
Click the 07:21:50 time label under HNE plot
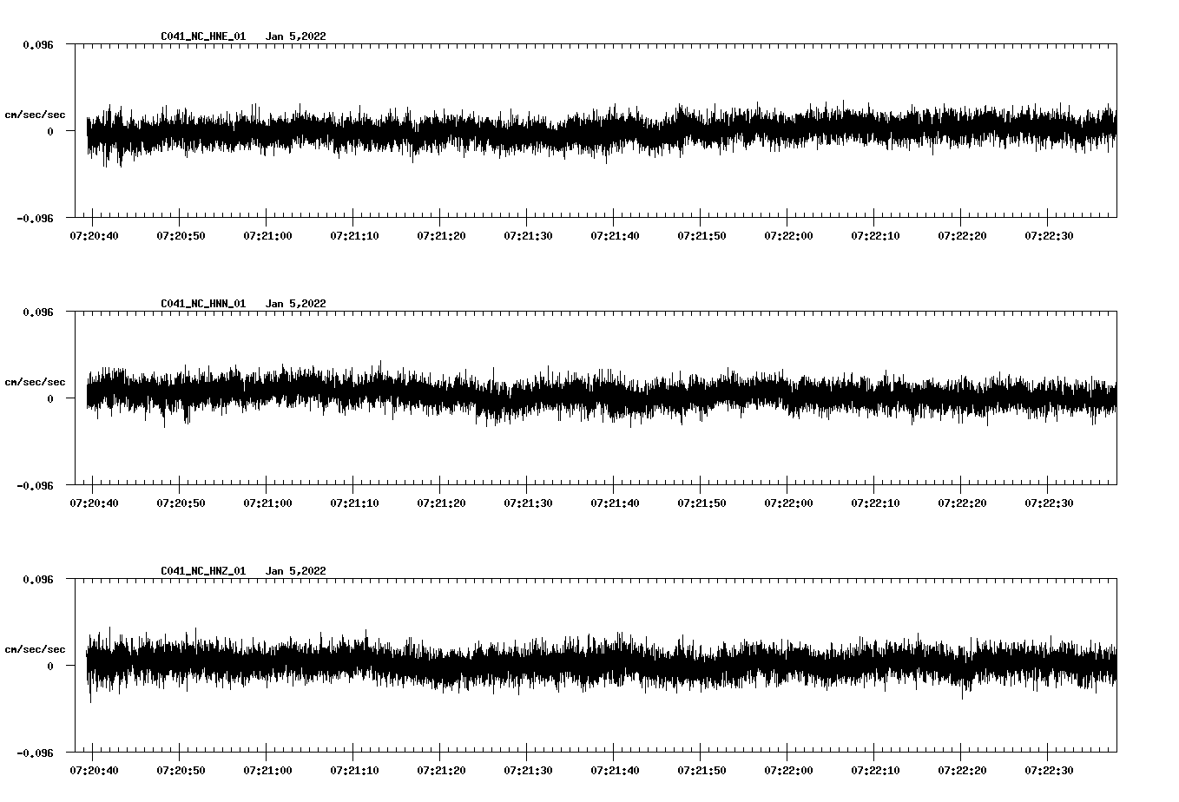701,236
